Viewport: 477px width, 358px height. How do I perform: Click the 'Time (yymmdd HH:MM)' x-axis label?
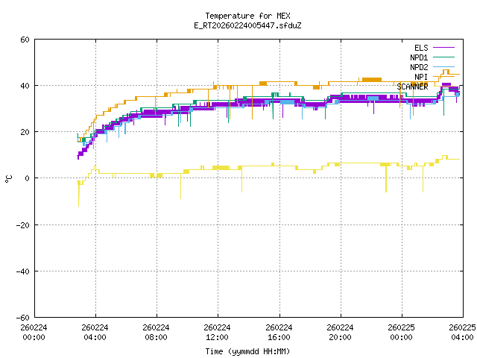(248, 351)
